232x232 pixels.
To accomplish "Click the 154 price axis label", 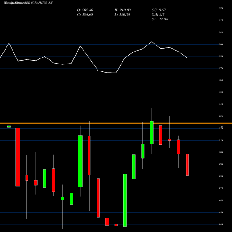I will click(221, 213).
